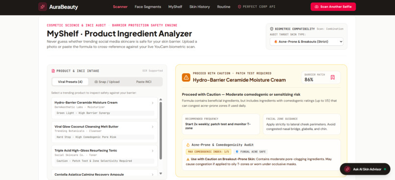
Task: Click the Scan Another Selfie button
Action: click(333, 7)
